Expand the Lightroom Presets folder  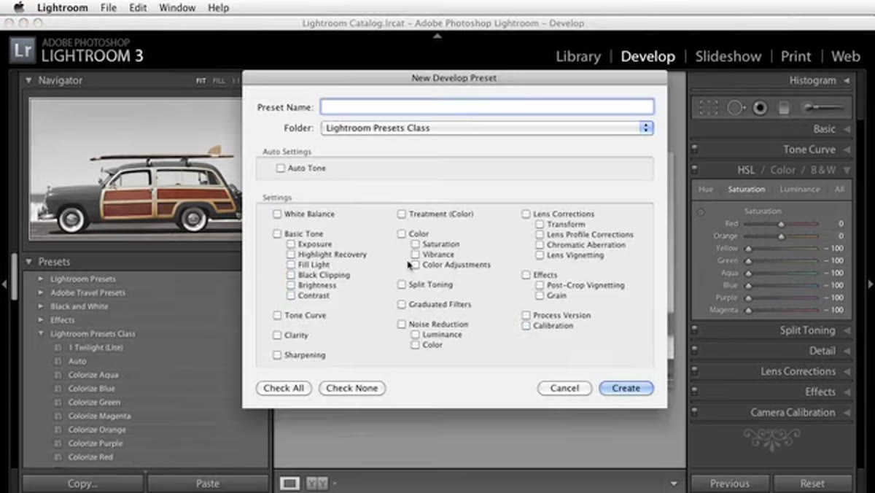[42, 279]
